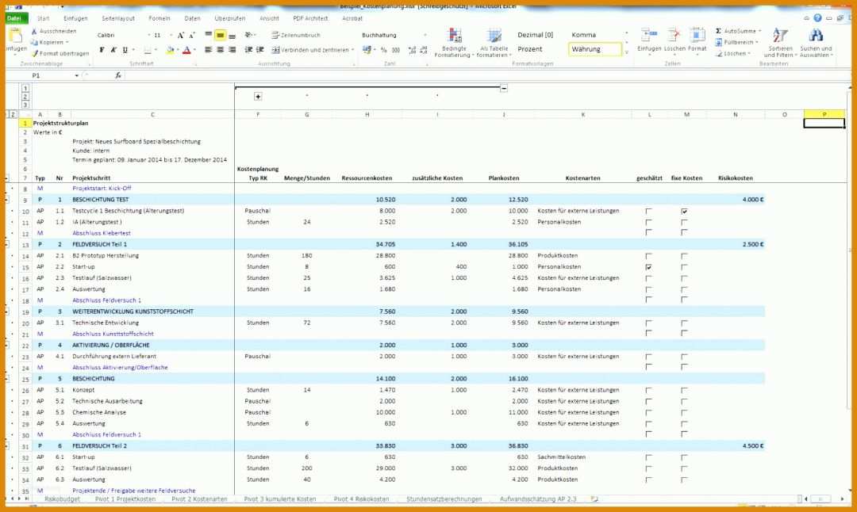857x512 pixels.
Task: Open the Stundensatzberechnungen sheet tab
Action: coord(444,499)
